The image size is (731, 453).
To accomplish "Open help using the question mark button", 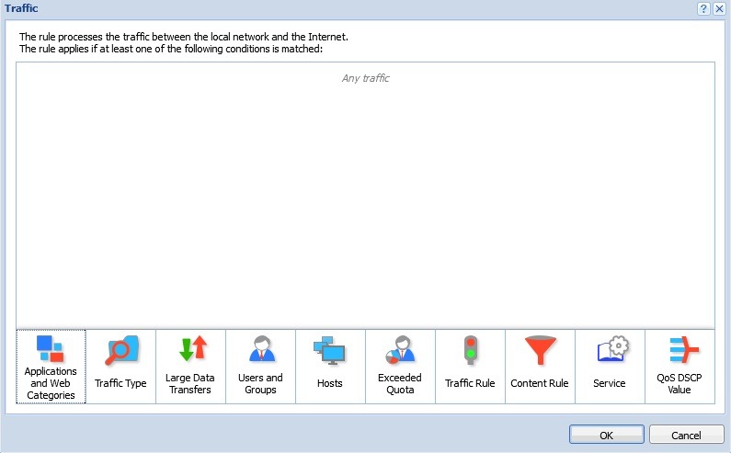I will [x=702, y=8].
